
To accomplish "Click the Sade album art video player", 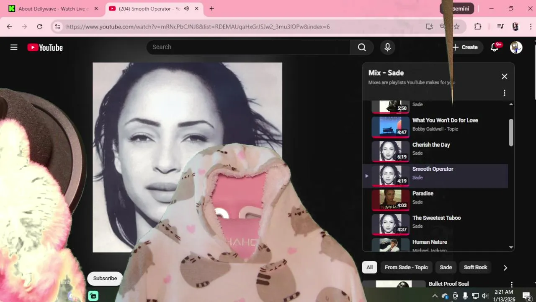I will coord(187,157).
